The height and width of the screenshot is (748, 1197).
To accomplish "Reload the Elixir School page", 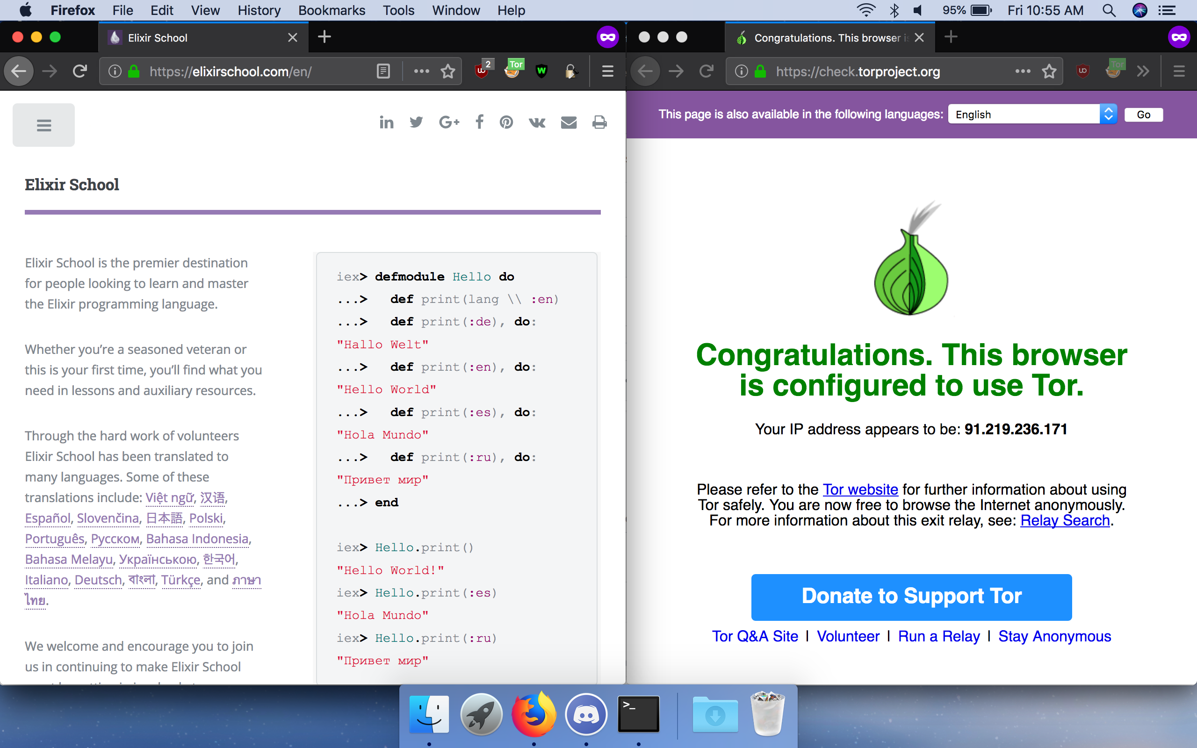I will [x=79, y=71].
